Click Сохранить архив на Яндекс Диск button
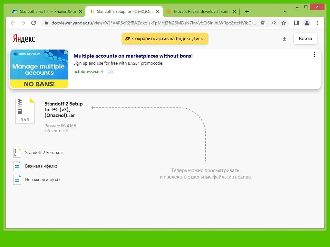Screen dimensions: 330x247 tap(165, 39)
